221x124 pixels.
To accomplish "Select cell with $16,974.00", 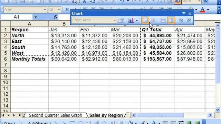I will pyautogui.click(x=95, y=53).
